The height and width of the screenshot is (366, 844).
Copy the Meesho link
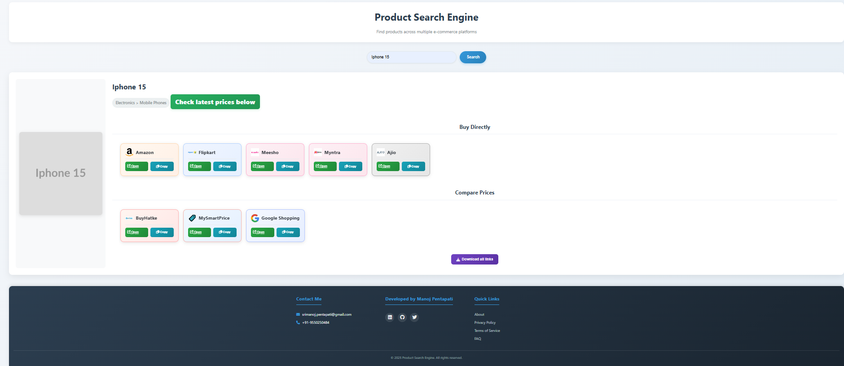click(288, 166)
